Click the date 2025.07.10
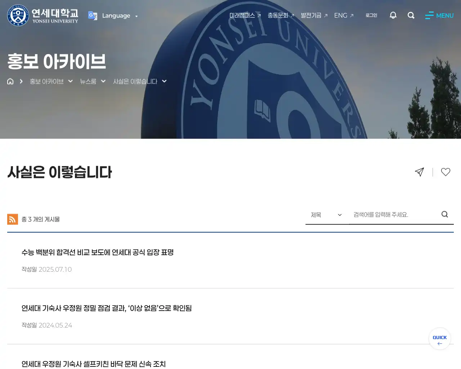This screenshot has width=461, height=369. click(x=55, y=269)
